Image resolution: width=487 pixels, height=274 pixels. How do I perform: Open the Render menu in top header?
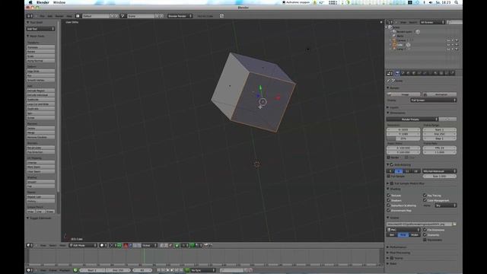coord(59,16)
